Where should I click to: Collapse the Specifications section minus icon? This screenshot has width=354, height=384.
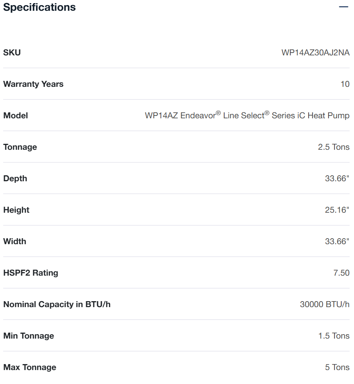pos(343,7)
